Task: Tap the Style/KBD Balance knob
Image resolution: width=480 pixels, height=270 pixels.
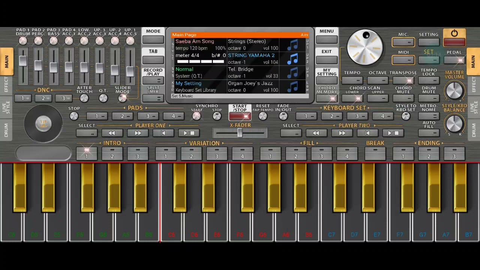Action: point(454,123)
